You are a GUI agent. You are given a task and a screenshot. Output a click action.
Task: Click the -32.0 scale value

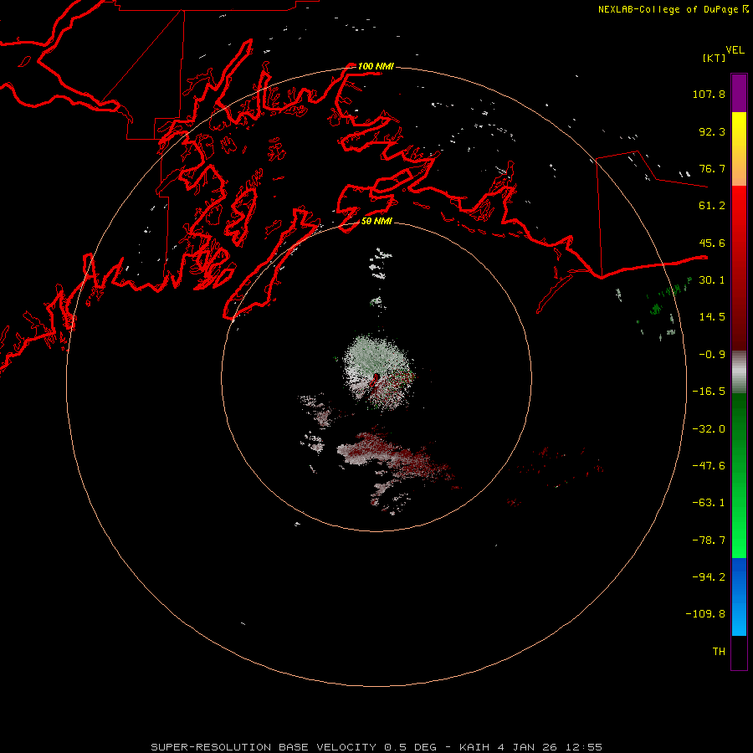709,429
